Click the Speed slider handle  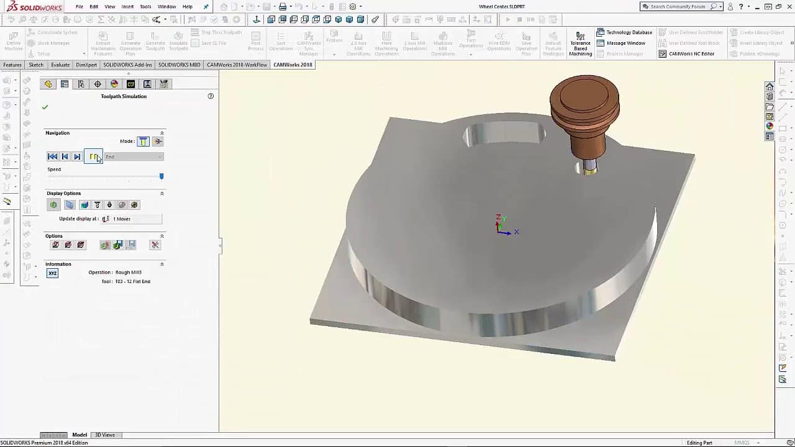coord(161,176)
